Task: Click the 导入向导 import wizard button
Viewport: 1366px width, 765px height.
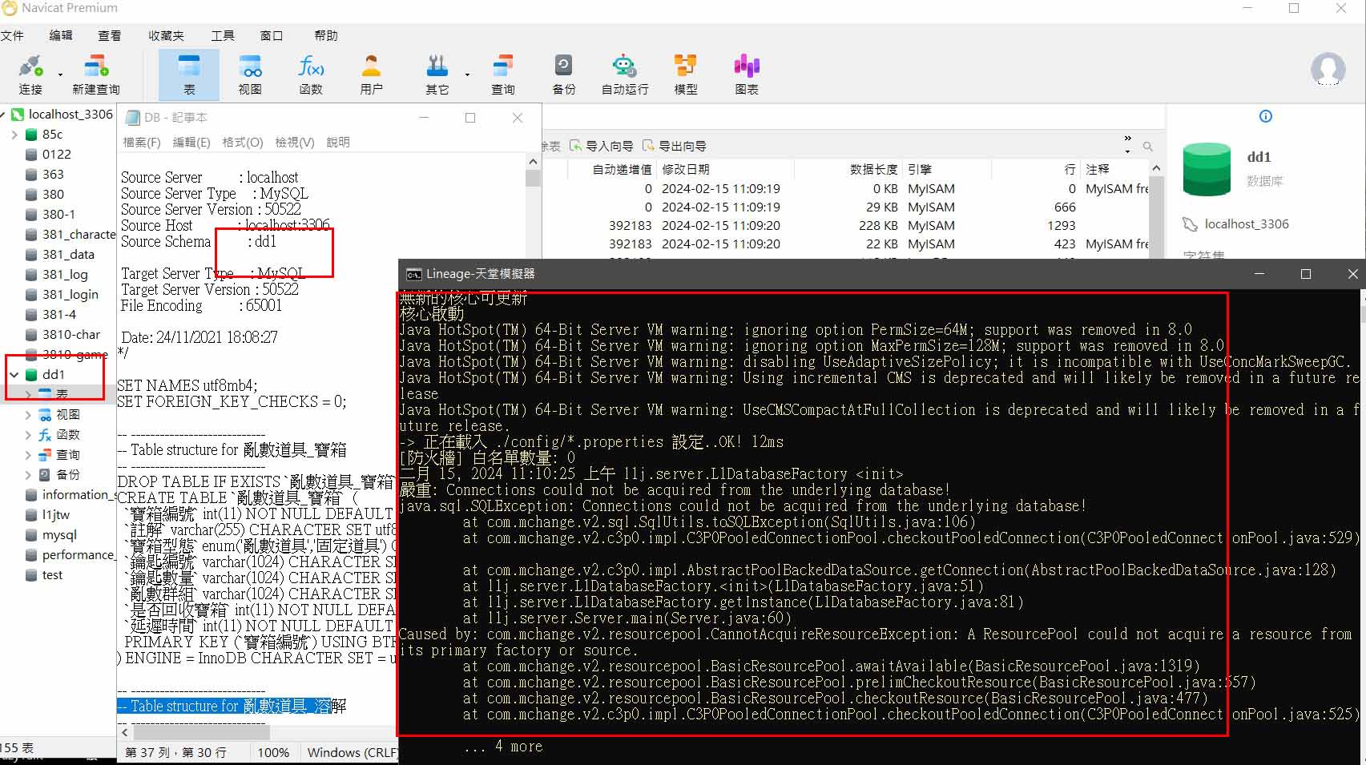Action: pyautogui.click(x=601, y=146)
